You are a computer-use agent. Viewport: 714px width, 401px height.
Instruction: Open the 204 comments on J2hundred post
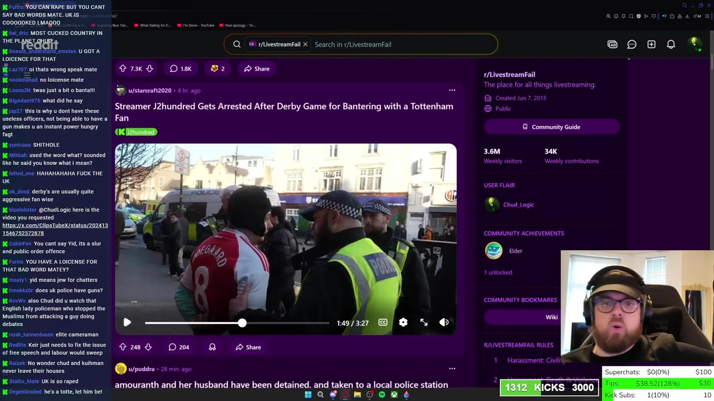[179, 347]
